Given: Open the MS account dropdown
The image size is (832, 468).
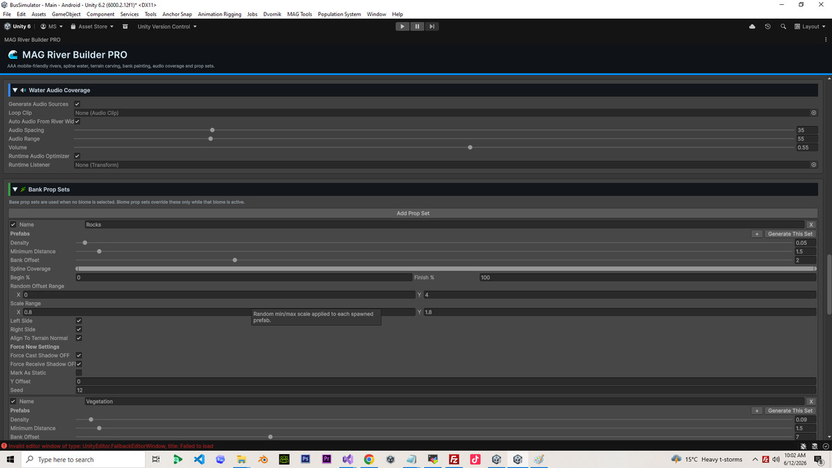Looking at the screenshot, I should click(x=52, y=26).
